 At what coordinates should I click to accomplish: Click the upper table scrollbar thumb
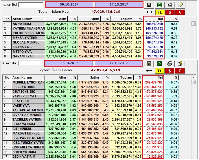click(x=194, y=24)
